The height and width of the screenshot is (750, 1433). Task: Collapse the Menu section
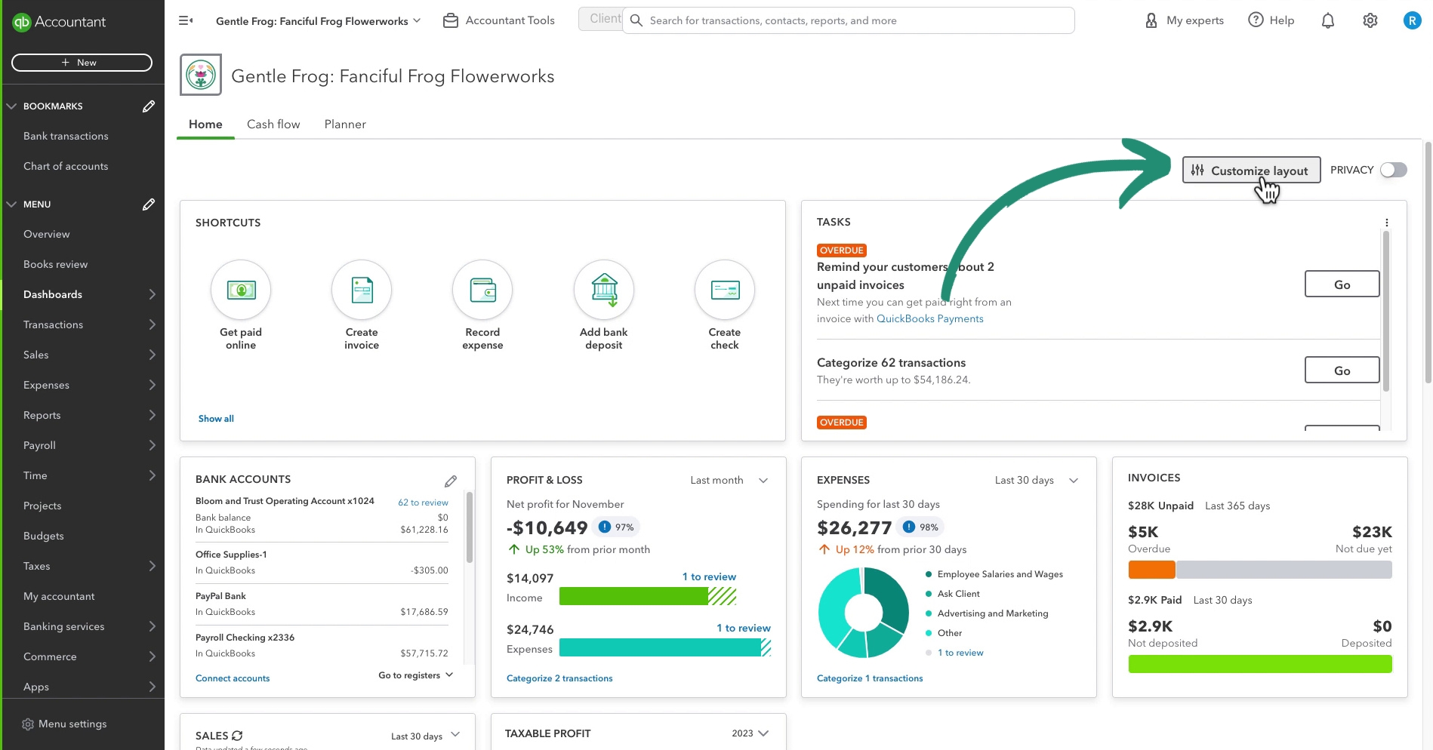[11, 204]
